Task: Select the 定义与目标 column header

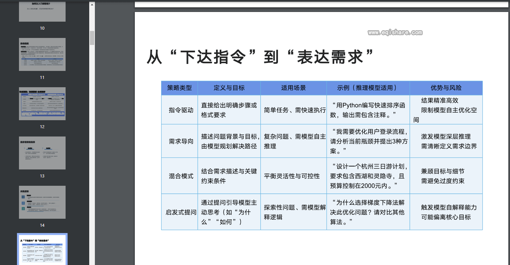Action: coord(229,88)
